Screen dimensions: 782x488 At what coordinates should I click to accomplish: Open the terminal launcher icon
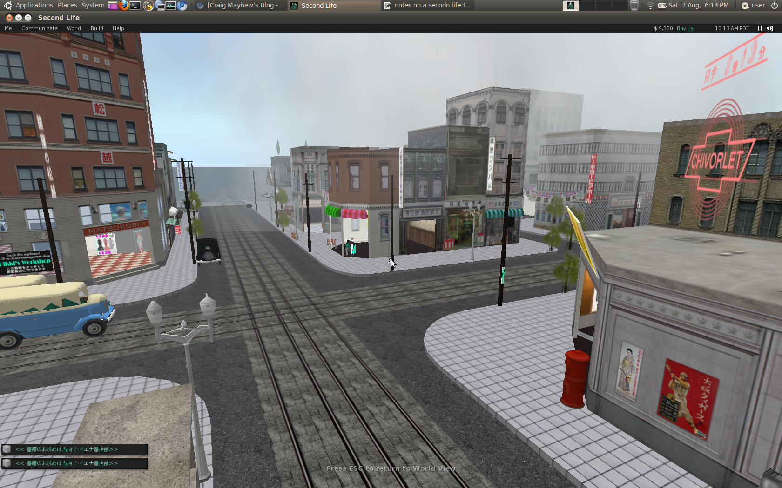tap(135, 6)
